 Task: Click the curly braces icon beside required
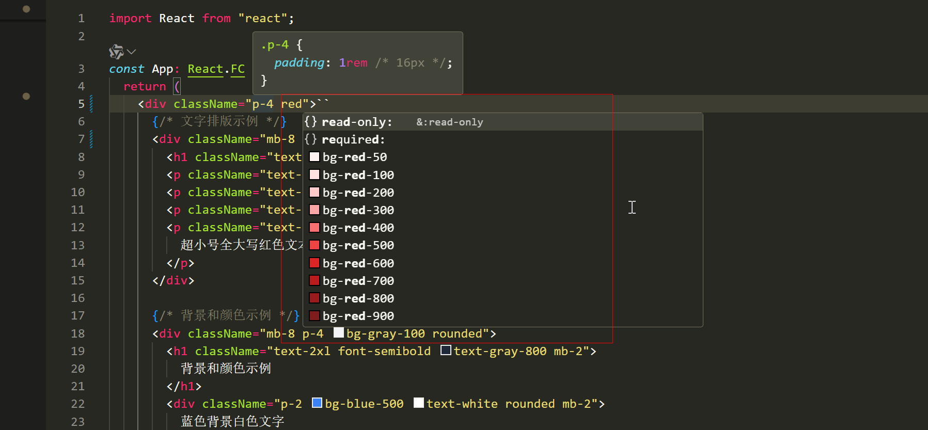coord(310,139)
